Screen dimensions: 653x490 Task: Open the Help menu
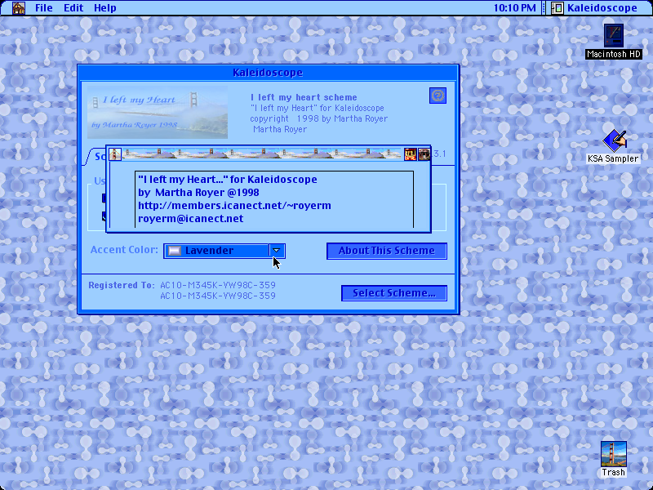coord(105,8)
